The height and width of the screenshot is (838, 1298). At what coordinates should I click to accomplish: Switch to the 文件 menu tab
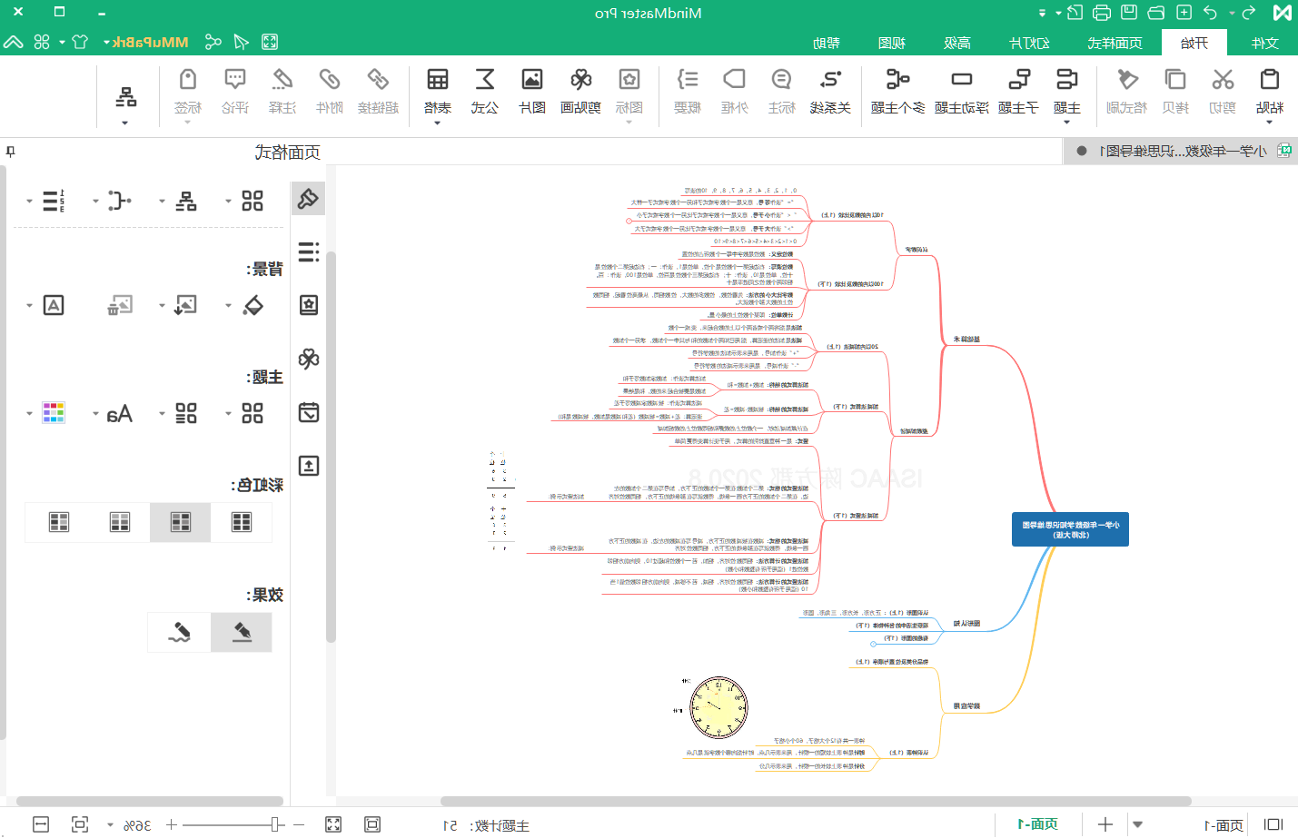pyautogui.click(x=1264, y=43)
